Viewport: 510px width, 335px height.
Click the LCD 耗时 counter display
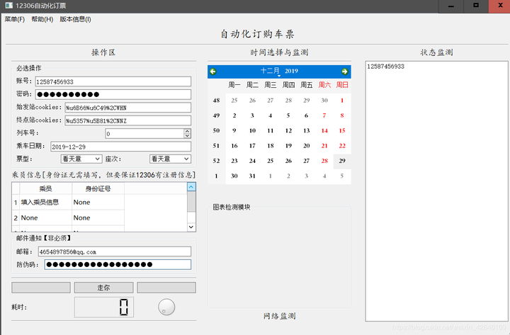[x=103, y=307]
